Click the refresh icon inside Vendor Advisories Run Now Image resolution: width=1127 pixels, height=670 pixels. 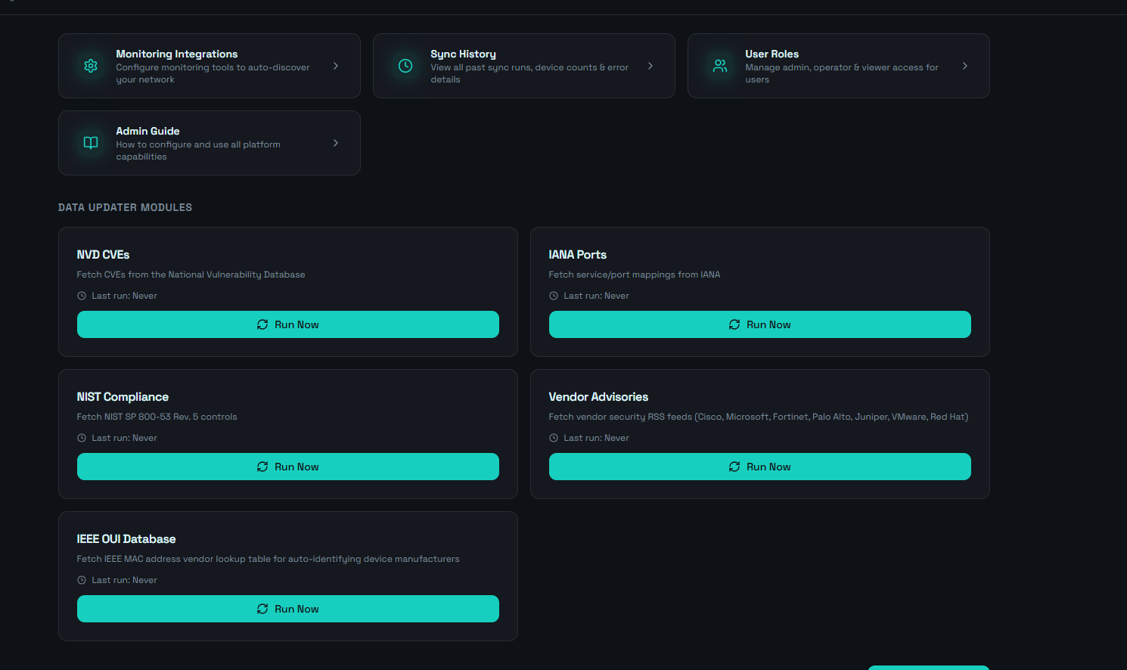click(x=734, y=467)
